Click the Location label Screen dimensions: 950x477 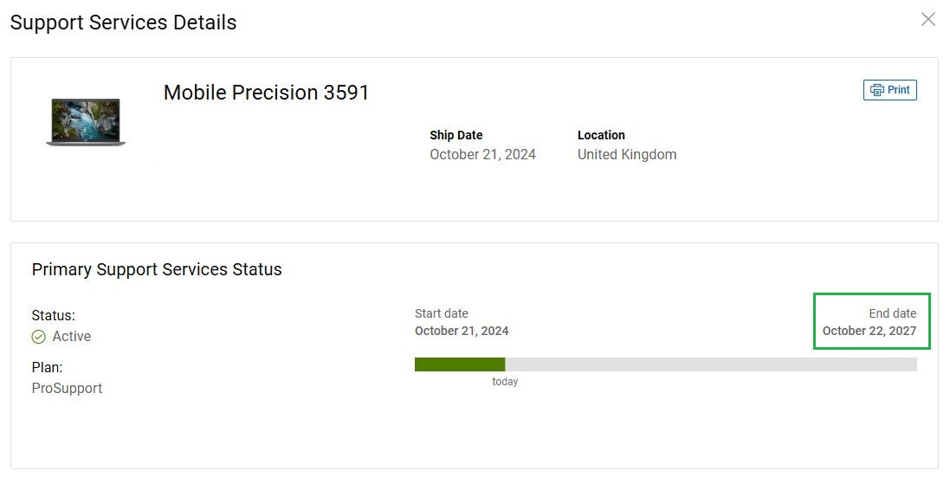(601, 135)
